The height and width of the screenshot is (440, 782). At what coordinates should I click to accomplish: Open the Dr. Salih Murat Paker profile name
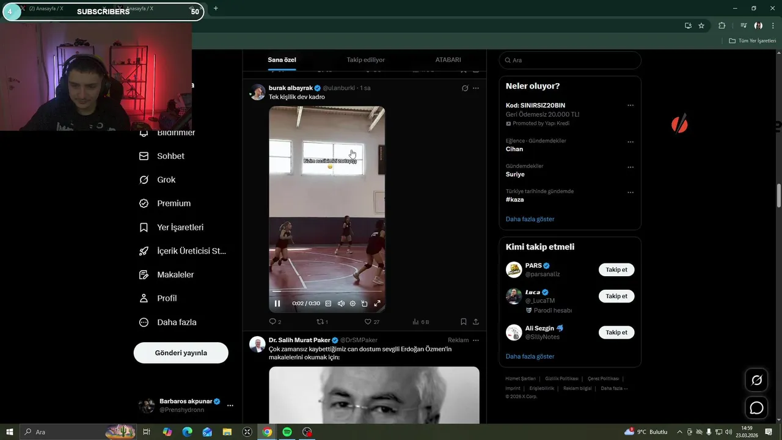(x=299, y=340)
